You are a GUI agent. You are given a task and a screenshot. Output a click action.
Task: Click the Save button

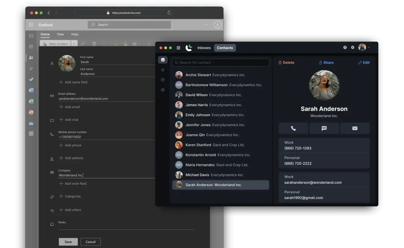click(x=68, y=242)
